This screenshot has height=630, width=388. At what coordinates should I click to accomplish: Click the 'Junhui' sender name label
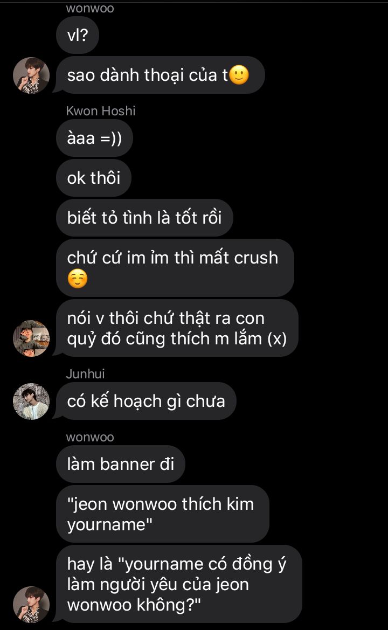[x=86, y=374]
